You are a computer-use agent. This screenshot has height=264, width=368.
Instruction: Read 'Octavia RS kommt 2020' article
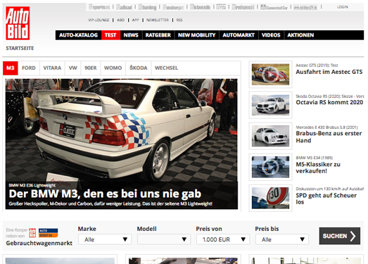[329, 102]
